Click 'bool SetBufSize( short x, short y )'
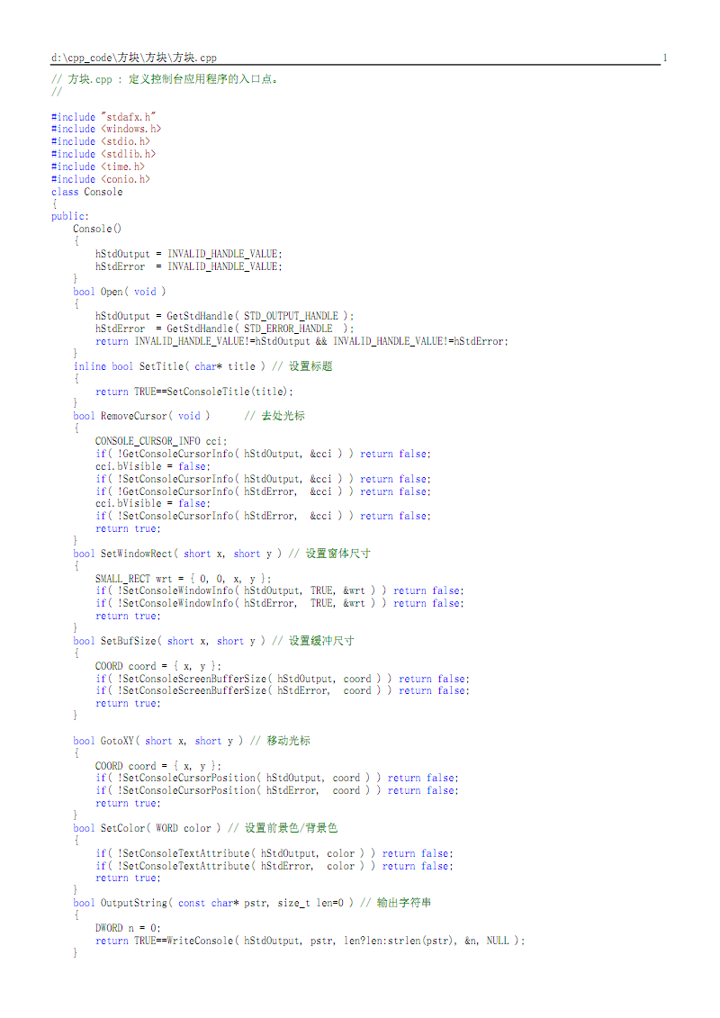This screenshot has height=1018, width=720. point(169,641)
